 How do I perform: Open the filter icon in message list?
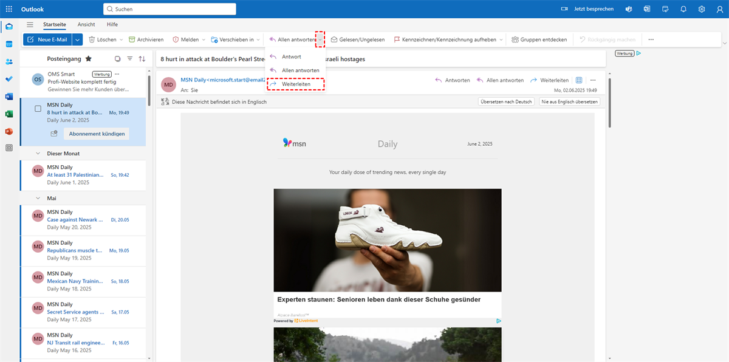tap(129, 58)
